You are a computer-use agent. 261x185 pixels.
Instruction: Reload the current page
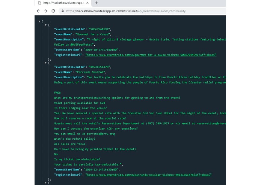pos(53,11)
